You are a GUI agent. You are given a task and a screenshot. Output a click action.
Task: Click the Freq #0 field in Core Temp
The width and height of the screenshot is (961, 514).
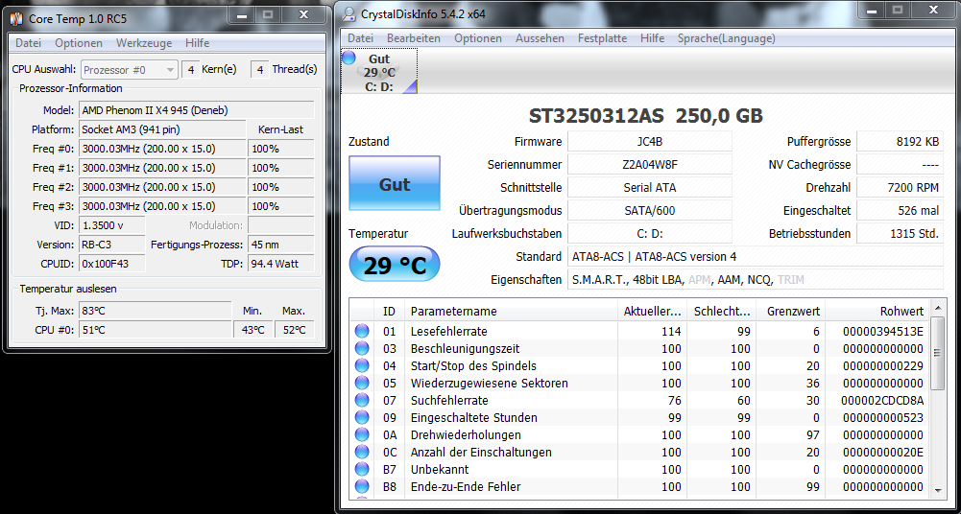162,149
